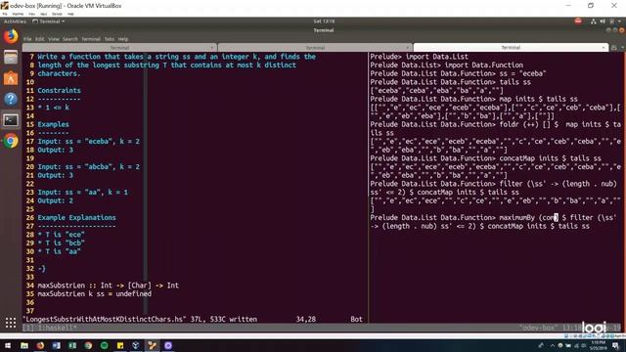The height and width of the screenshot is (352, 626).
Task: Click the 'maximumBy' command in GHCi prompt
Action: tap(516, 217)
